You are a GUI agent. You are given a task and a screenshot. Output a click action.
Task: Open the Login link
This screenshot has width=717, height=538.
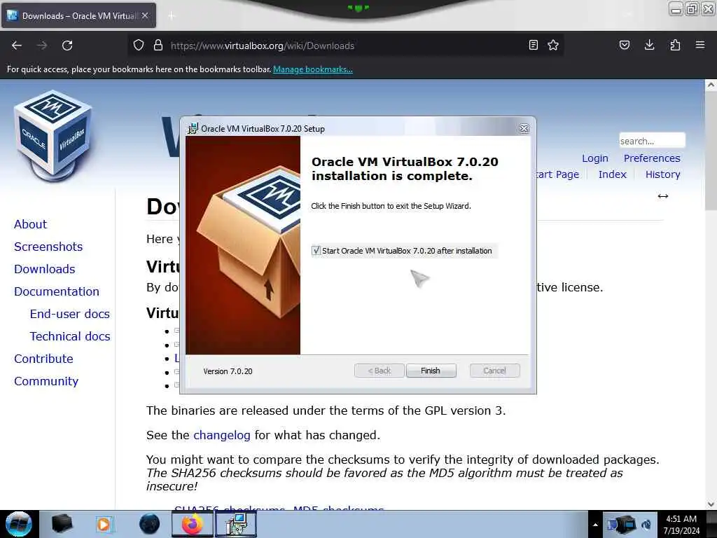pos(595,158)
